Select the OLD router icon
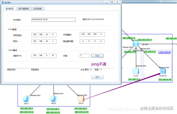This screenshot has width=177, height=114. pos(136,44)
